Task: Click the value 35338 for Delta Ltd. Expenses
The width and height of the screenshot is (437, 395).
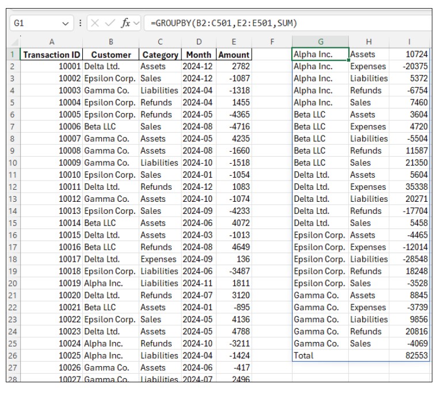Action: [x=409, y=187]
